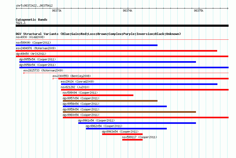Click the red loss bar for esv2300553
The width and height of the screenshot is (236, 158).
[x=143, y=79]
